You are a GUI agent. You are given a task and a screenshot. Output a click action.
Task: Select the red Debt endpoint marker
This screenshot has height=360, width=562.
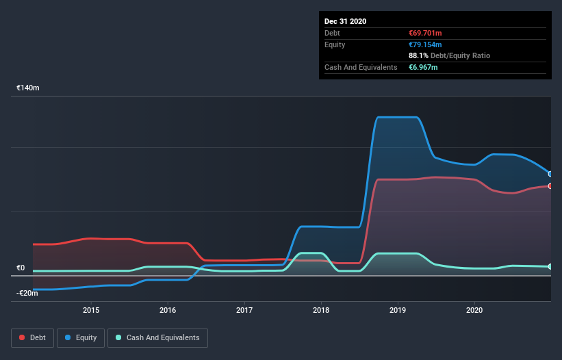pyautogui.click(x=550, y=186)
